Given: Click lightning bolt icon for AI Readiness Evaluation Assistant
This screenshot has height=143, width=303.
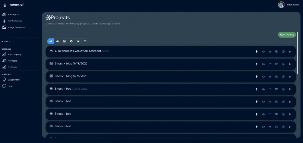Looking at the screenshot, I should 257,52.
